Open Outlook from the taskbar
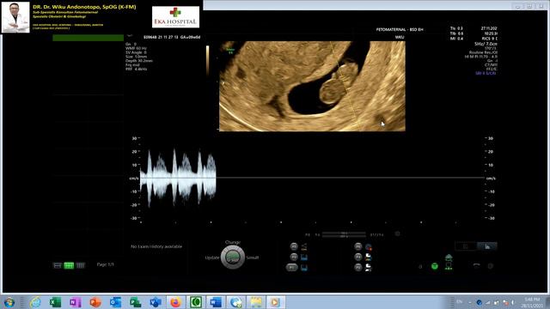The width and height of the screenshot is (550, 309). 115,302
